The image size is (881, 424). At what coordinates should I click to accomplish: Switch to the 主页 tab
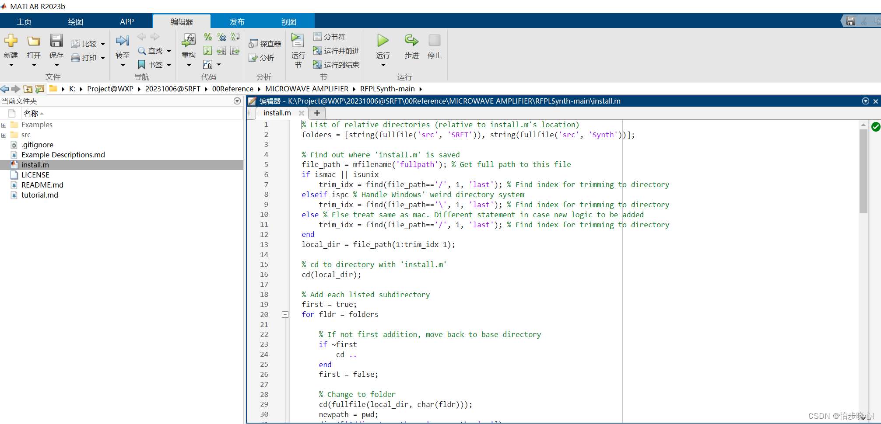[24, 21]
